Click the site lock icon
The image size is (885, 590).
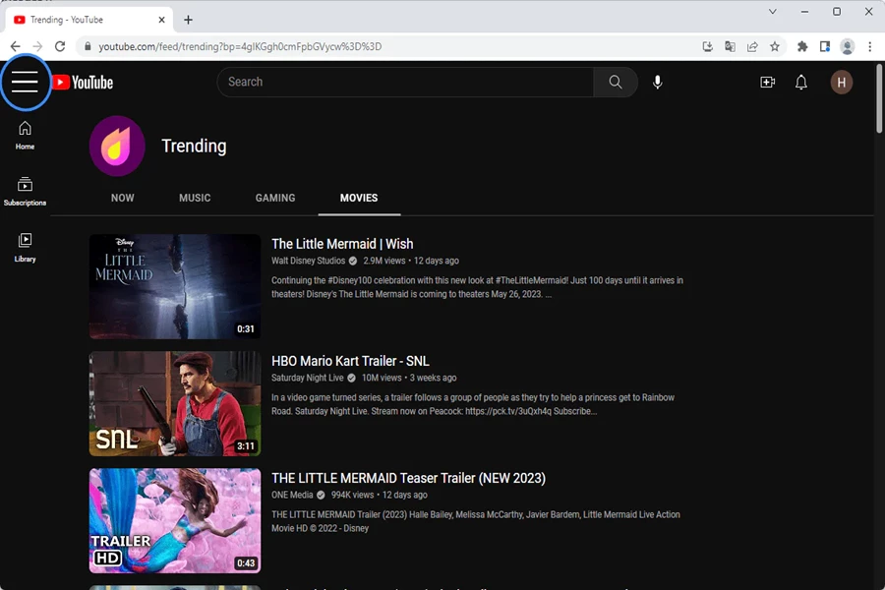point(88,46)
